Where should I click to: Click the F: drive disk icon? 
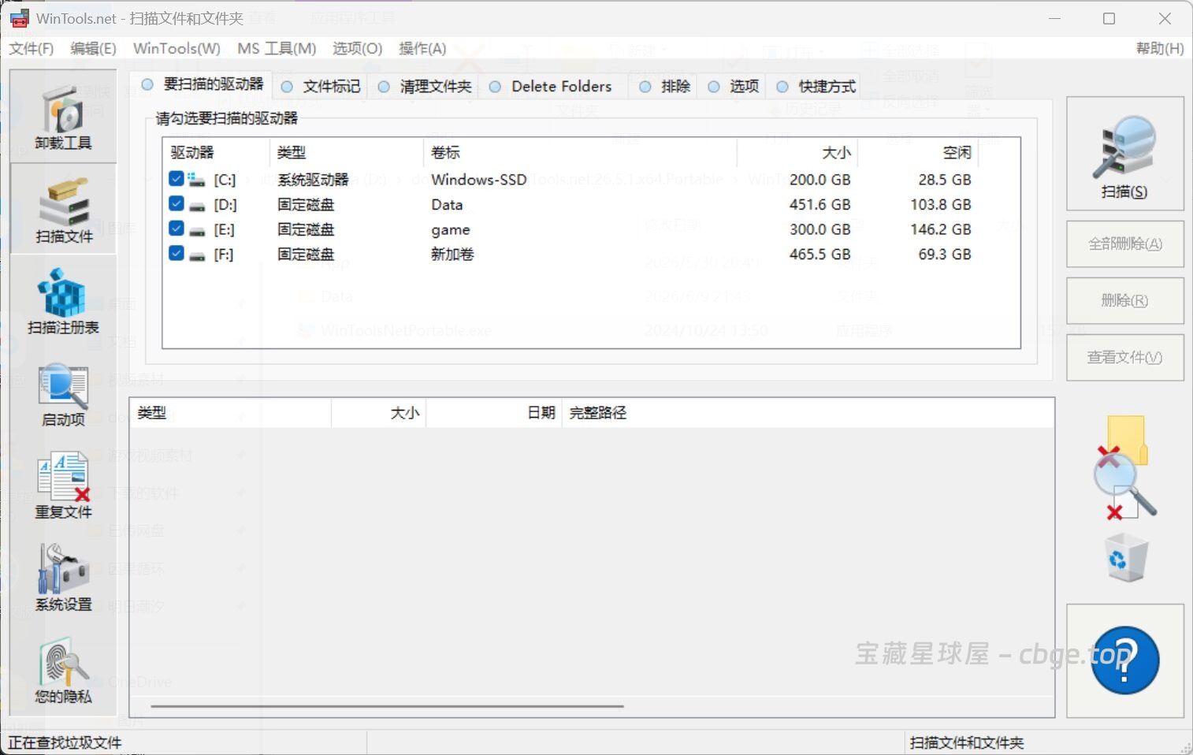pos(197,255)
